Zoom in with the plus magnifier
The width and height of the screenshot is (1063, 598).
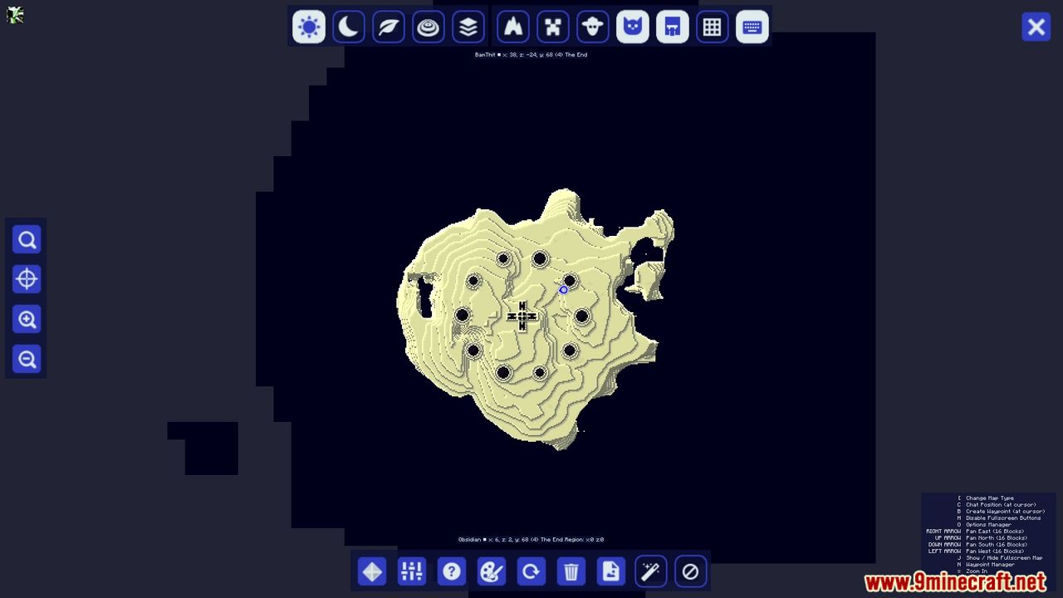27,320
